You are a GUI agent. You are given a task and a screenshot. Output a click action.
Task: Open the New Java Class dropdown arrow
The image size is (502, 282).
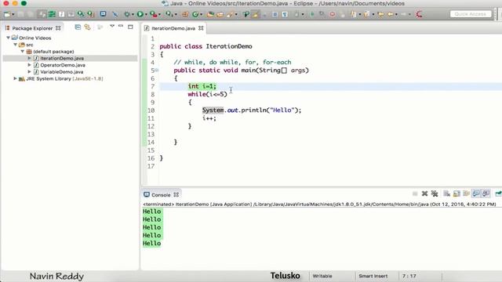[x=201, y=14]
